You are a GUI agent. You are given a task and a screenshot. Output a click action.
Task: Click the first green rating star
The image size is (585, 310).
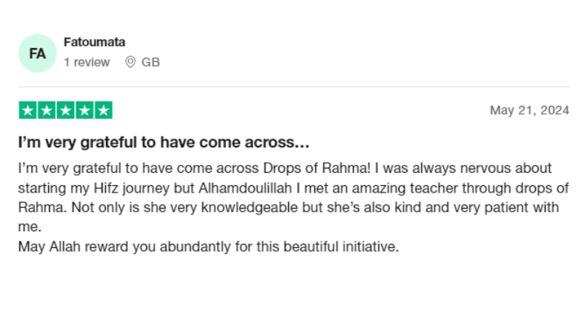[28, 111]
